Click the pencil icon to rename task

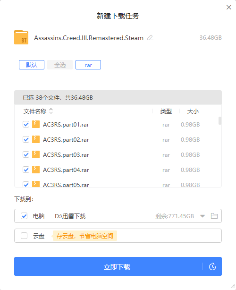click(x=150, y=38)
